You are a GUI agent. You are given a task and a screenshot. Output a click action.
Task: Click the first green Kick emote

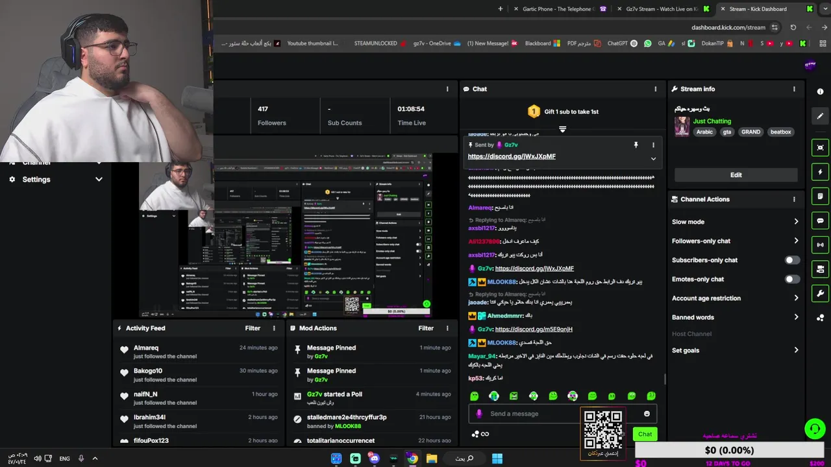click(475, 396)
